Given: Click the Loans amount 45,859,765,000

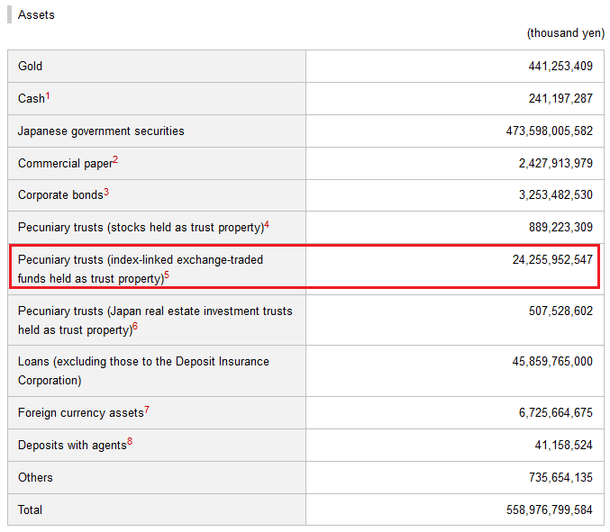Looking at the screenshot, I should tap(552, 362).
